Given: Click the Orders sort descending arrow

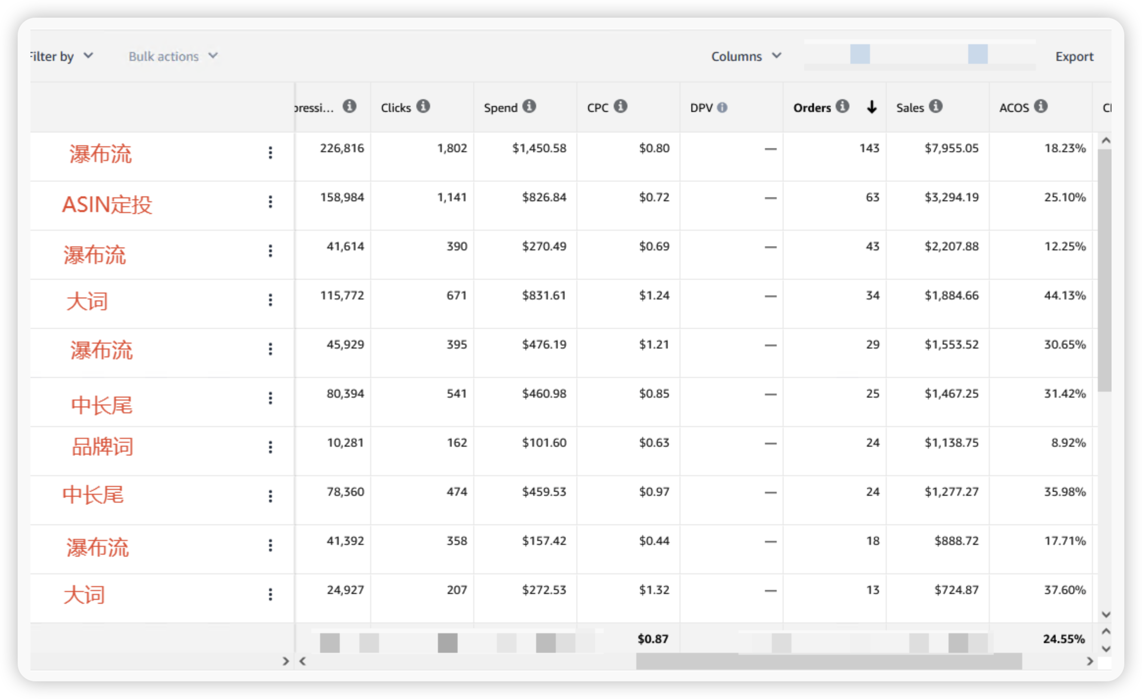Looking at the screenshot, I should tap(871, 107).
